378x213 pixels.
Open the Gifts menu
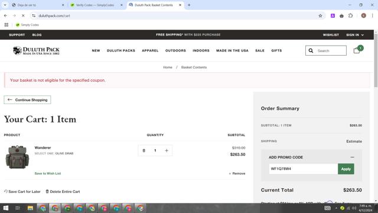click(x=276, y=50)
